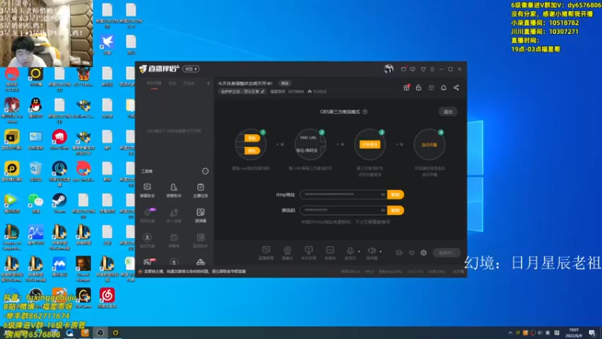Click the notice message in status bar
Screen dimensions: 602x339
[195, 271]
